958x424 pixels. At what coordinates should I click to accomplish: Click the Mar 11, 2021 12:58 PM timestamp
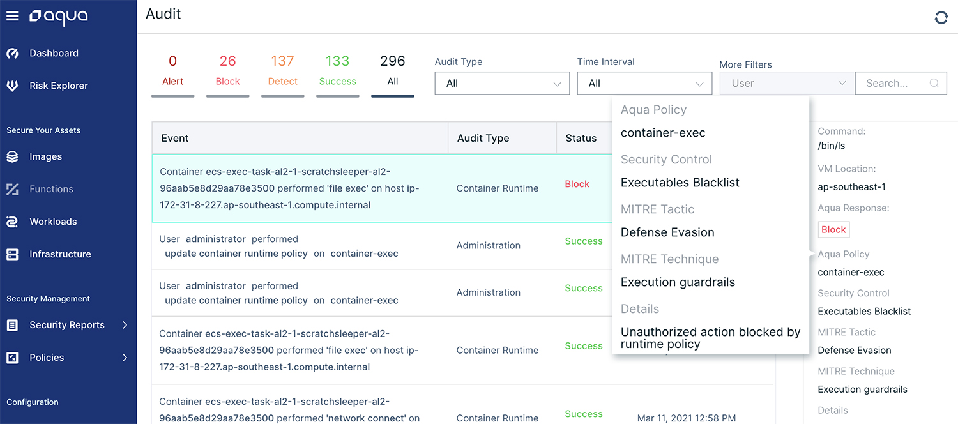(687, 418)
